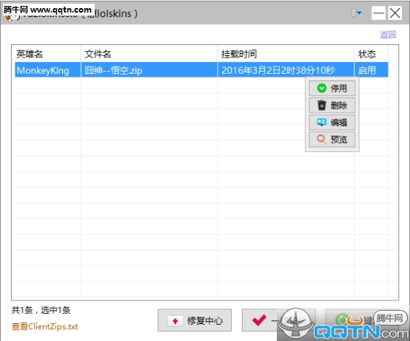Screen dimensions: 410x341
Task: Sort by the 英雄名 column header
Action: [46, 54]
